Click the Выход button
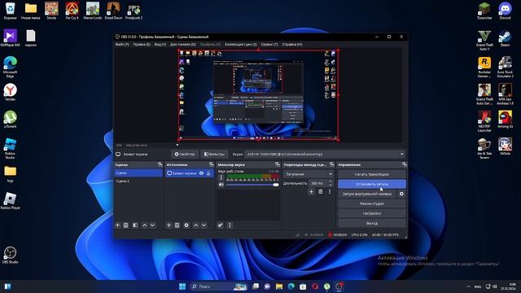 click(372, 223)
